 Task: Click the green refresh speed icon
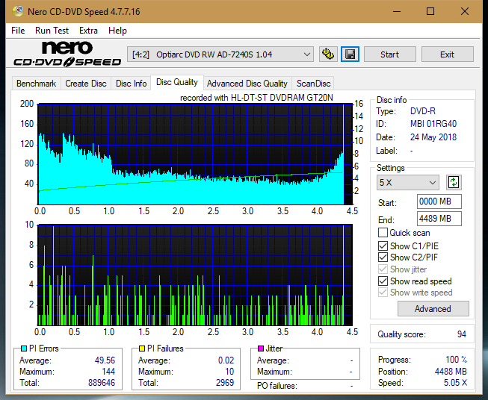coord(454,182)
